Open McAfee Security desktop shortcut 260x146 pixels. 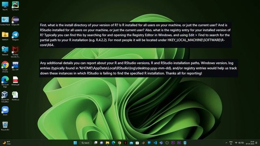click(x=15, y=52)
